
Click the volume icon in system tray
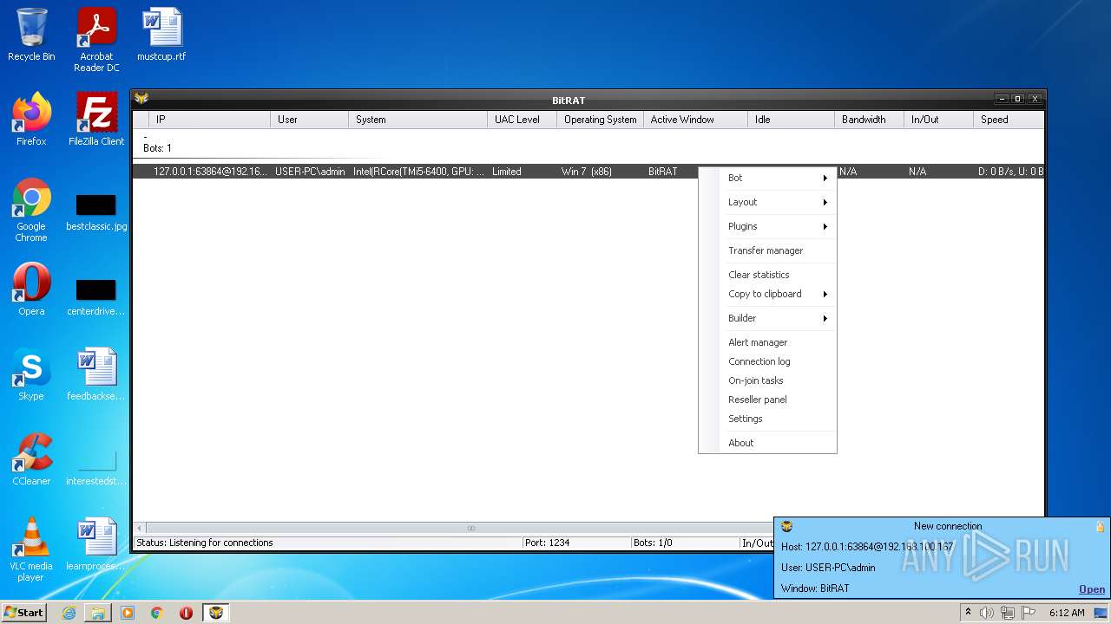pyautogui.click(x=987, y=613)
